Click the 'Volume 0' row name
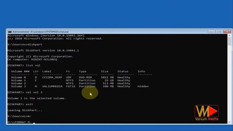The image size is (233, 131). coord(19,77)
